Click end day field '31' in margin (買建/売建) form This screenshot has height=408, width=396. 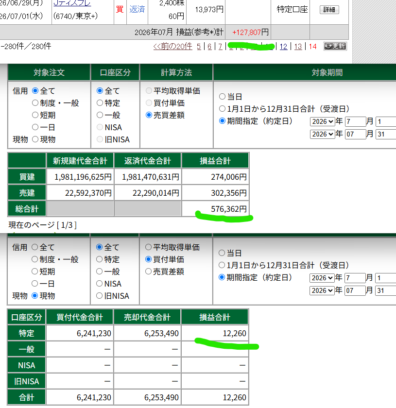386,134
